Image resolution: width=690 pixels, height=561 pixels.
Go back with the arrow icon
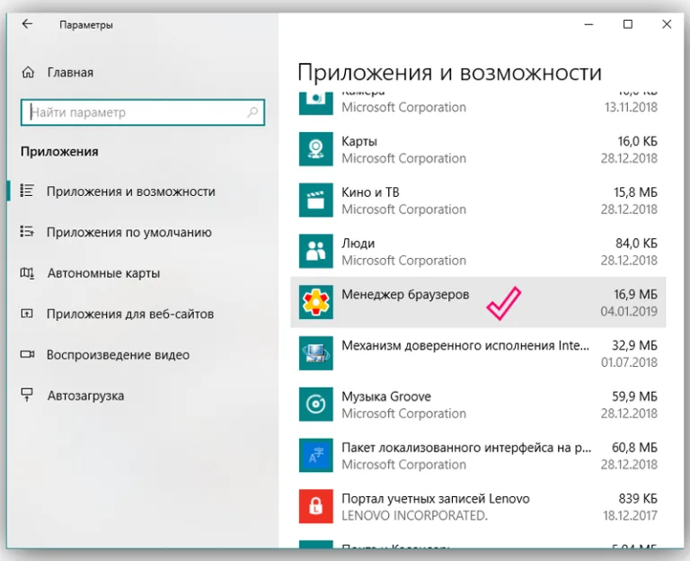pyautogui.click(x=27, y=23)
